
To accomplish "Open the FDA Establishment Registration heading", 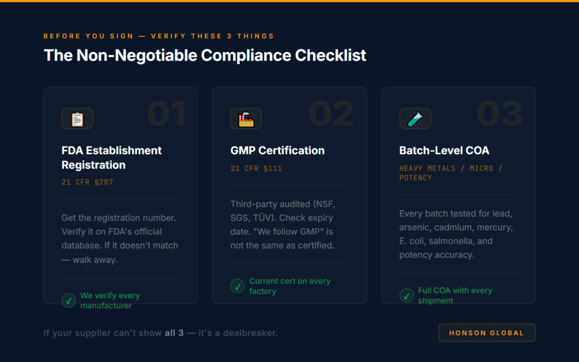I will click(x=111, y=158).
